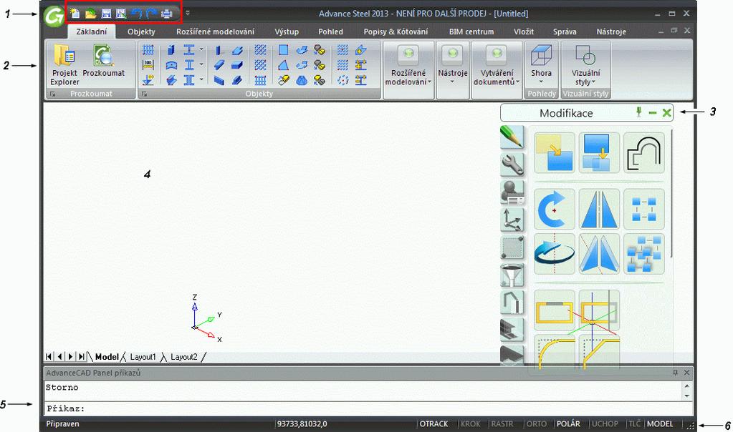Enable ORTO mode in the status bar
733x432 pixels.
tap(536, 424)
